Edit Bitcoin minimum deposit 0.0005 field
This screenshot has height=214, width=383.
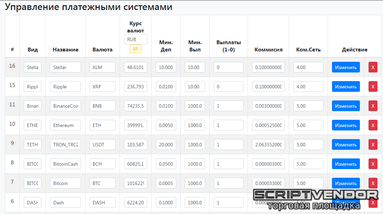[166, 183]
